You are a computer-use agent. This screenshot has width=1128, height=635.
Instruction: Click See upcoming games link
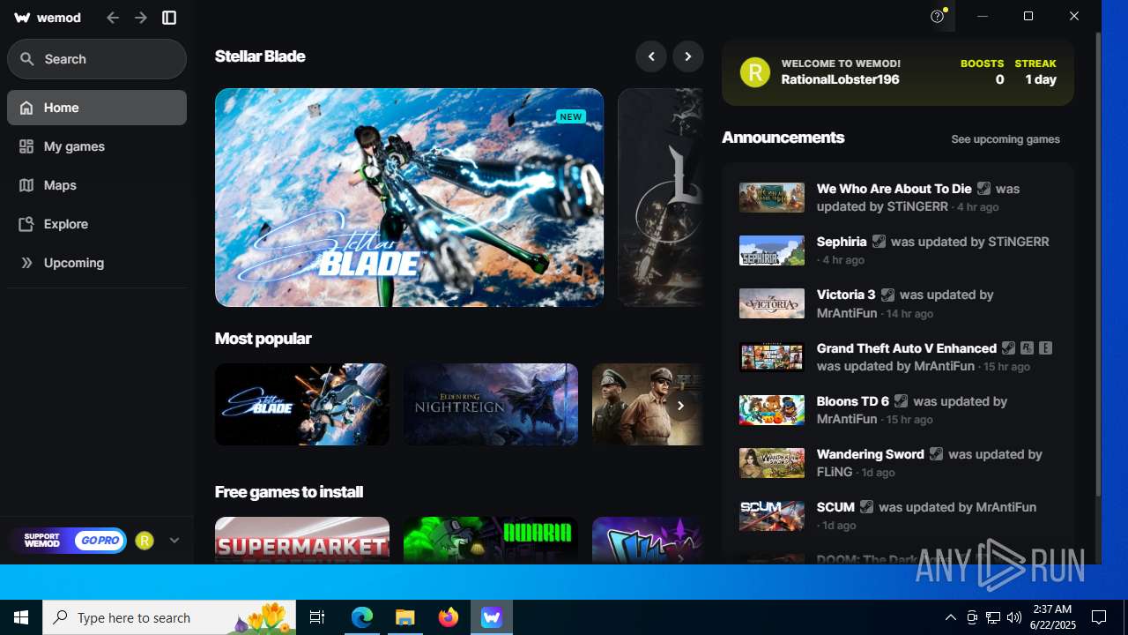[1006, 139]
